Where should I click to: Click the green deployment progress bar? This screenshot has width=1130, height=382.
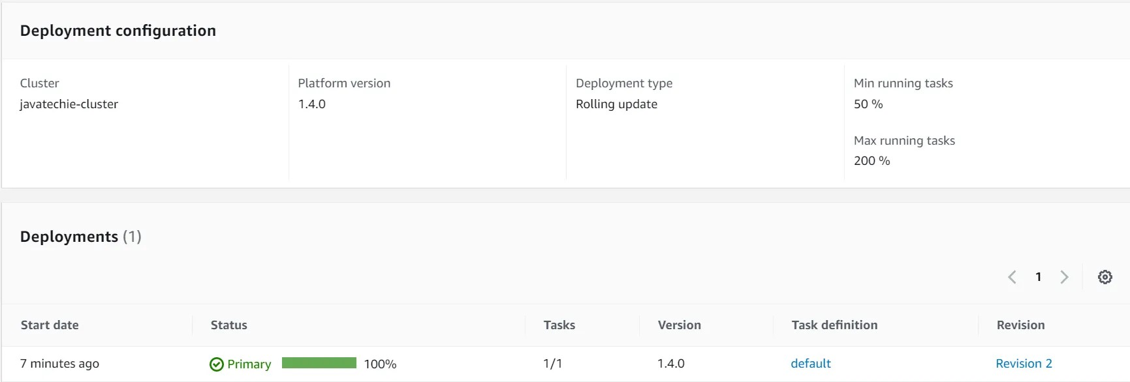point(319,363)
